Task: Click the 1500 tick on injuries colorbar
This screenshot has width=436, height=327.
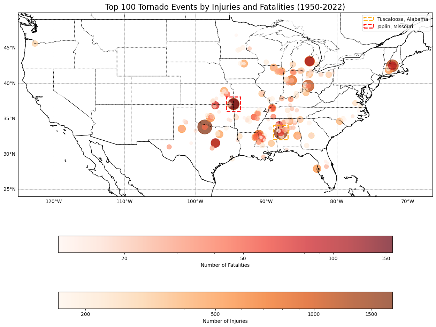Action: (372, 314)
